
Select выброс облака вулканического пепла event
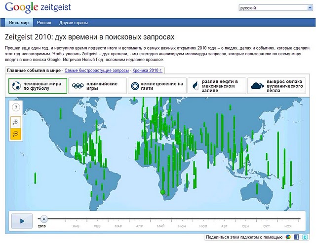point(276,86)
